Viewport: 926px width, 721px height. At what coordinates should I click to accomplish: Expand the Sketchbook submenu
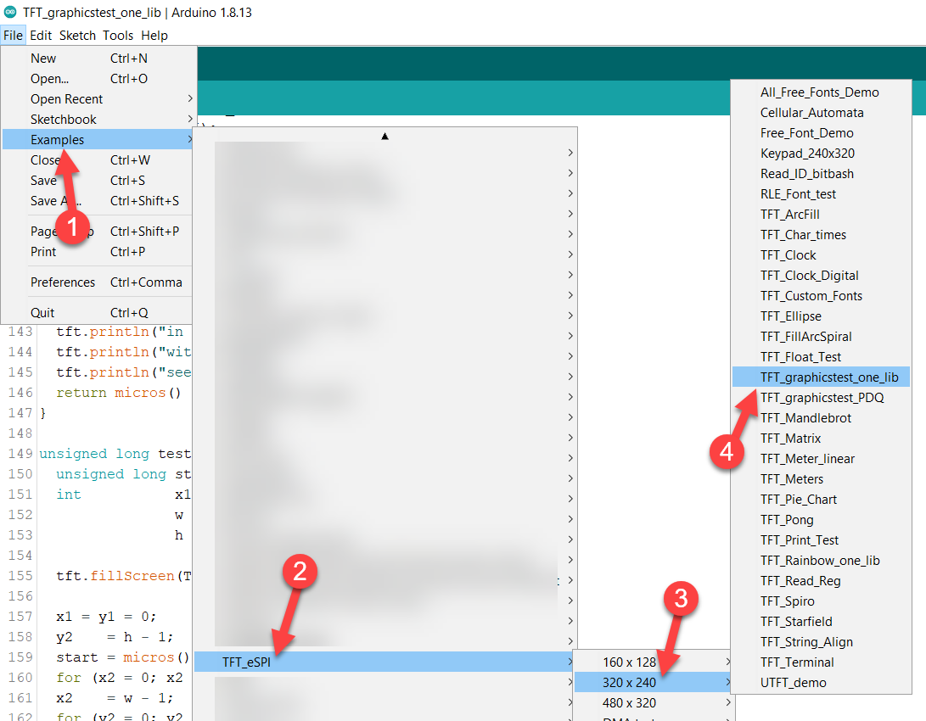click(98, 120)
